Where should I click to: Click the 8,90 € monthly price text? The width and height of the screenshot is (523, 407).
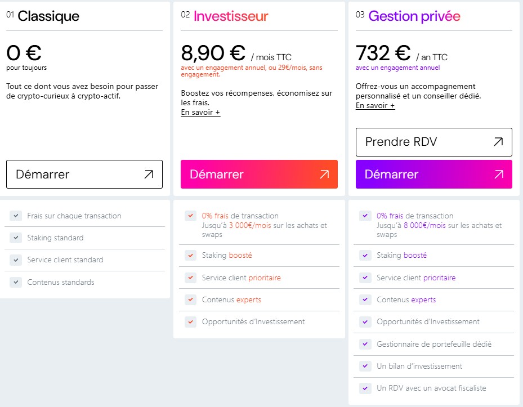click(x=213, y=53)
